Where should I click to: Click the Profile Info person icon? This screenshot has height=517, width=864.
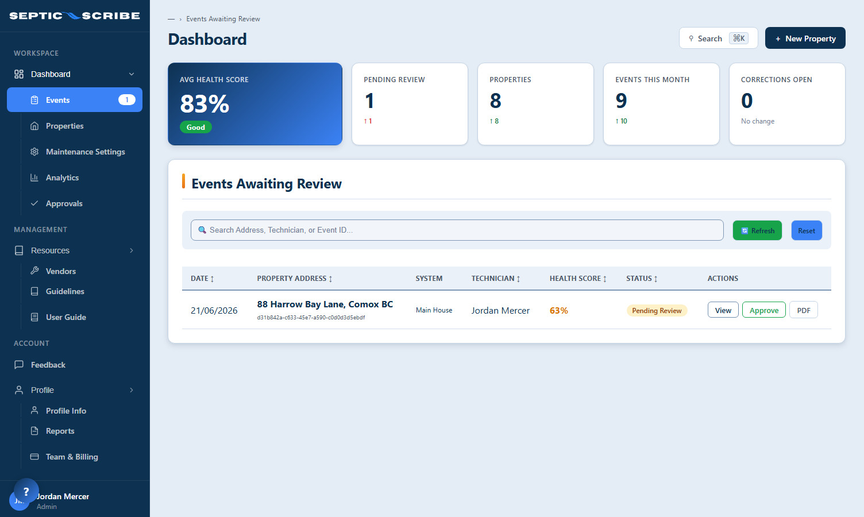pos(34,410)
